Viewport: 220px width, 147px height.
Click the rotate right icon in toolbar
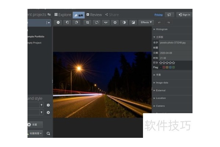(x=76, y=22)
